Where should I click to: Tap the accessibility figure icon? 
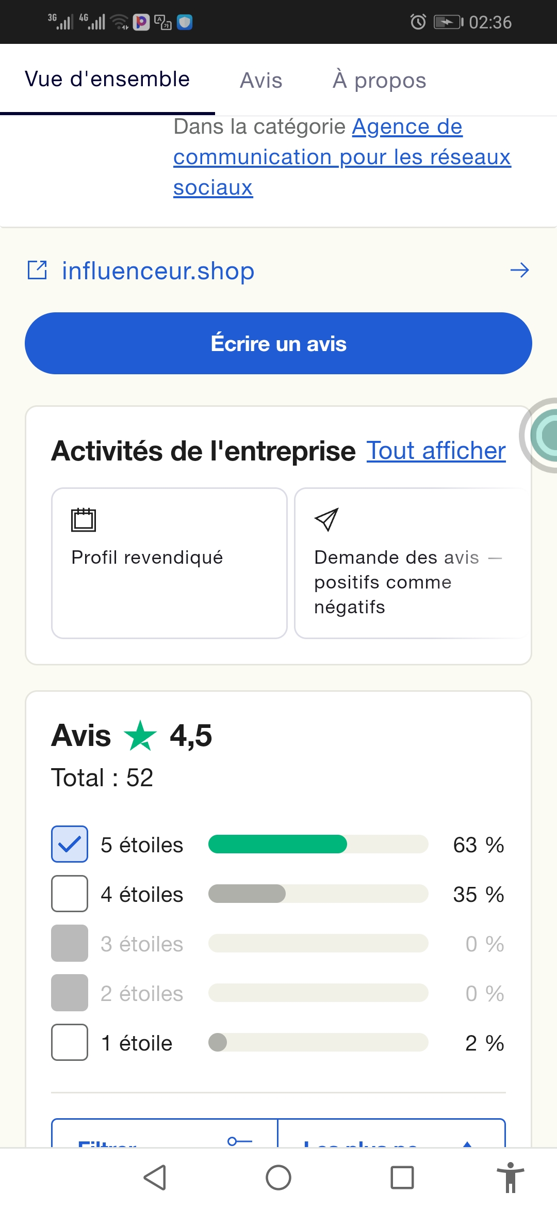click(x=510, y=1178)
